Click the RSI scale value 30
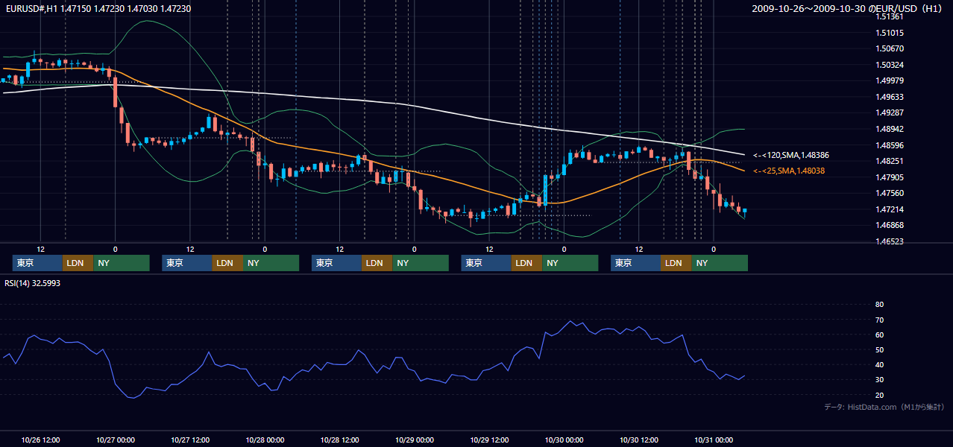Image resolution: width=953 pixels, height=447 pixels. (879, 380)
